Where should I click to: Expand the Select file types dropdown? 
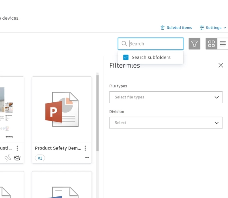tap(166, 97)
